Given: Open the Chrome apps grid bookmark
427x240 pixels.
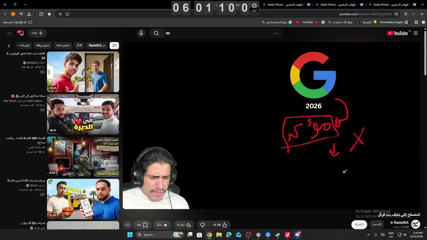Looking at the screenshot, I should click(416, 22).
